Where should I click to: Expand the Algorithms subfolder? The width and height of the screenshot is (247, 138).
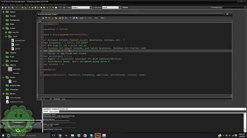(x=6, y=32)
